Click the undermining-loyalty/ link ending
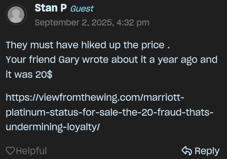 click(x=53, y=127)
